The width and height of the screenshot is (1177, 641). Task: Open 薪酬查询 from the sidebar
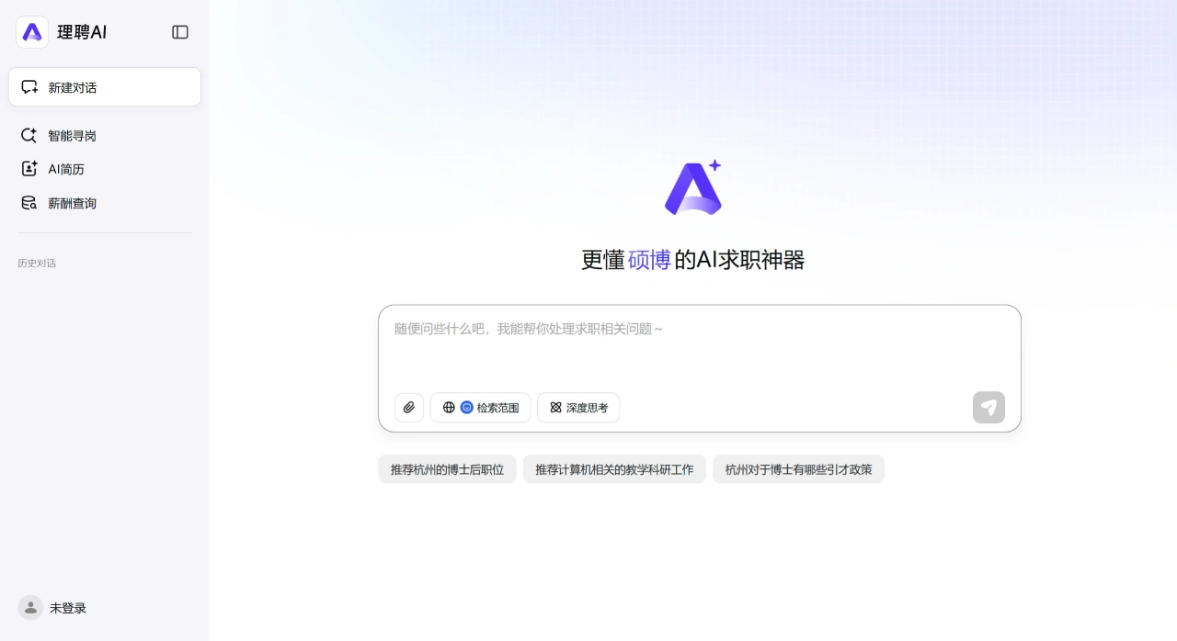tap(72, 203)
